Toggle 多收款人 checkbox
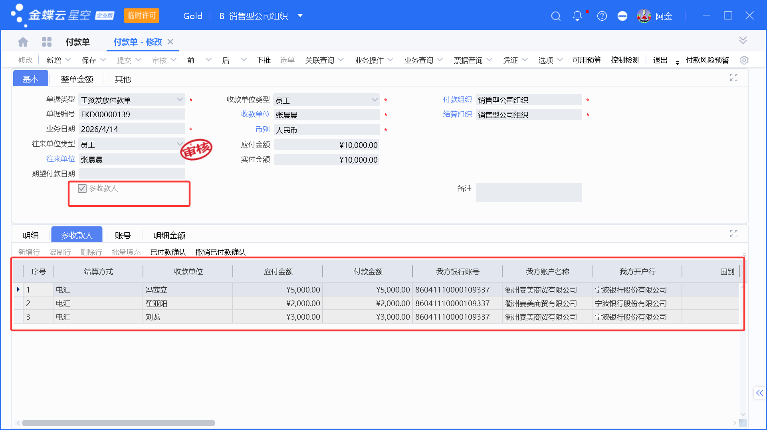This screenshot has height=430, width=767. tap(82, 188)
